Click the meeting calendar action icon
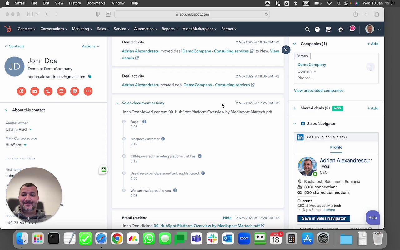The image size is (400, 250). pyautogui.click(x=75, y=91)
